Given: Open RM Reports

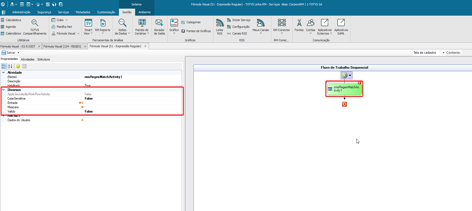Looking at the screenshot, I should point(102,27).
